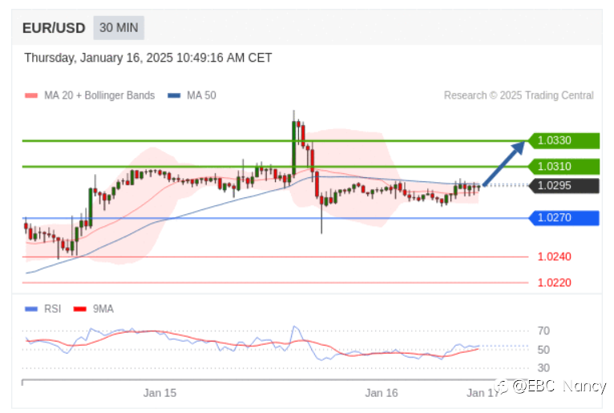The image size is (614, 413).
Task: Click the EUR/USD pair title
Action: (x=54, y=28)
